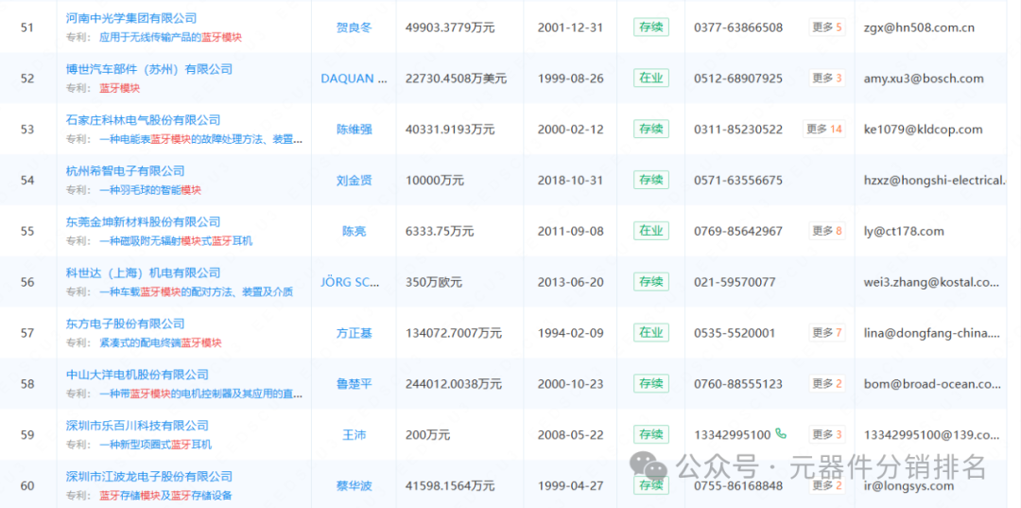Expand 更多 5 phones for 0377-63866508

[827, 27]
